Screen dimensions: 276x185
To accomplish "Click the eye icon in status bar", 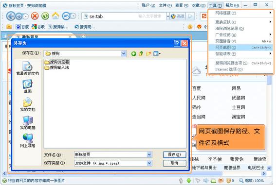I will (x=221, y=181).
